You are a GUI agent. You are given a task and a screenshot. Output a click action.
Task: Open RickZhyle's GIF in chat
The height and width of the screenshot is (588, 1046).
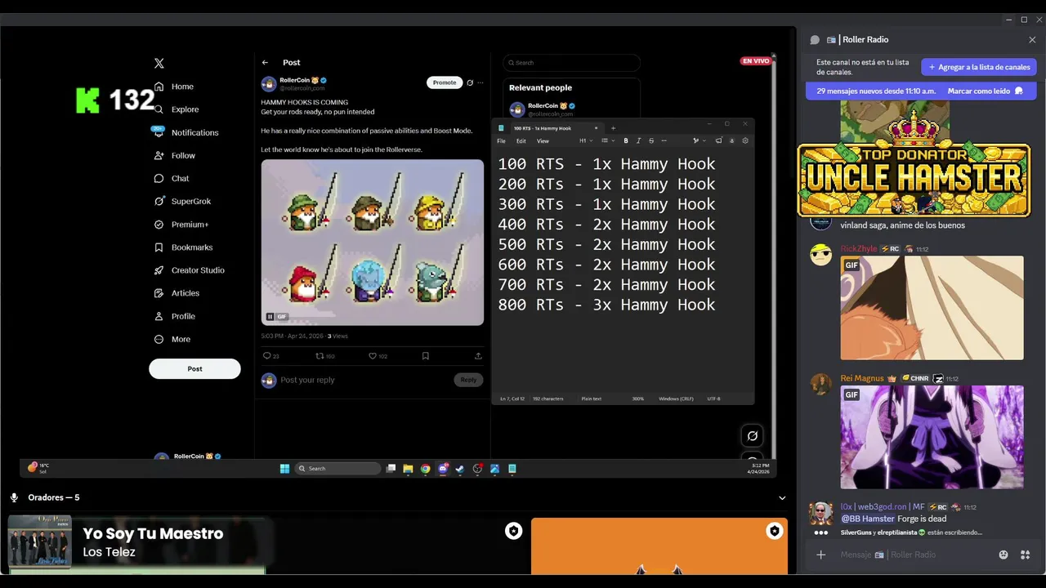point(932,308)
